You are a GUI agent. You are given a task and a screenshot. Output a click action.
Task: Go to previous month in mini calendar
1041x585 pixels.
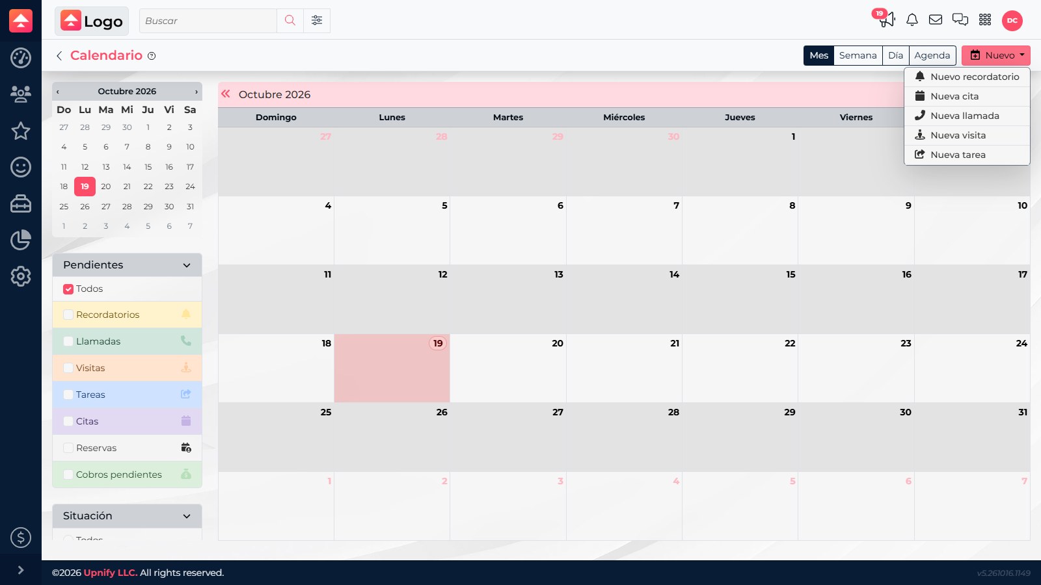58,92
